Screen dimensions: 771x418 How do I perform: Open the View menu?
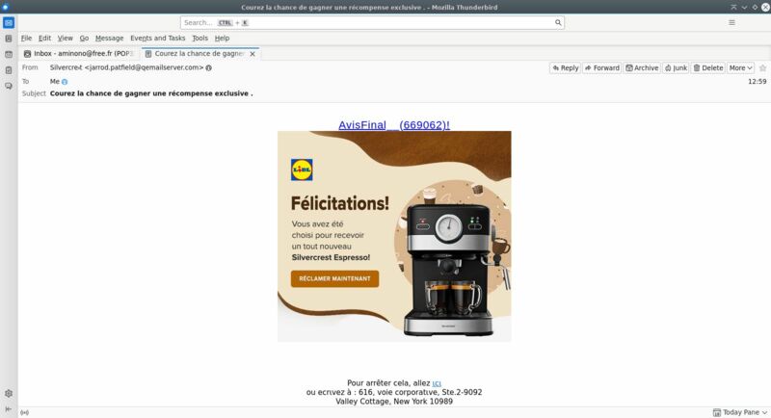pos(65,38)
